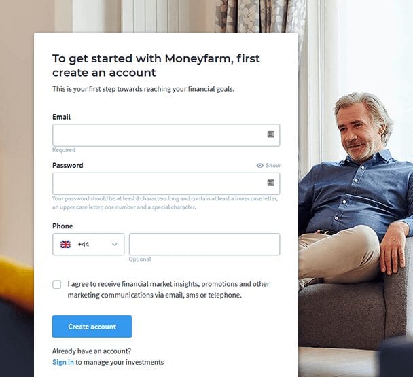
Task: Click the Moneyfarm create account heading
Action: coord(156,65)
